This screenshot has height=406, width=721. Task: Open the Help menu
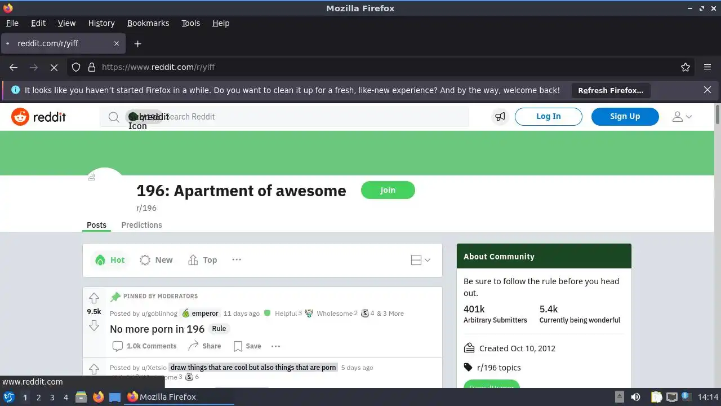point(221,23)
